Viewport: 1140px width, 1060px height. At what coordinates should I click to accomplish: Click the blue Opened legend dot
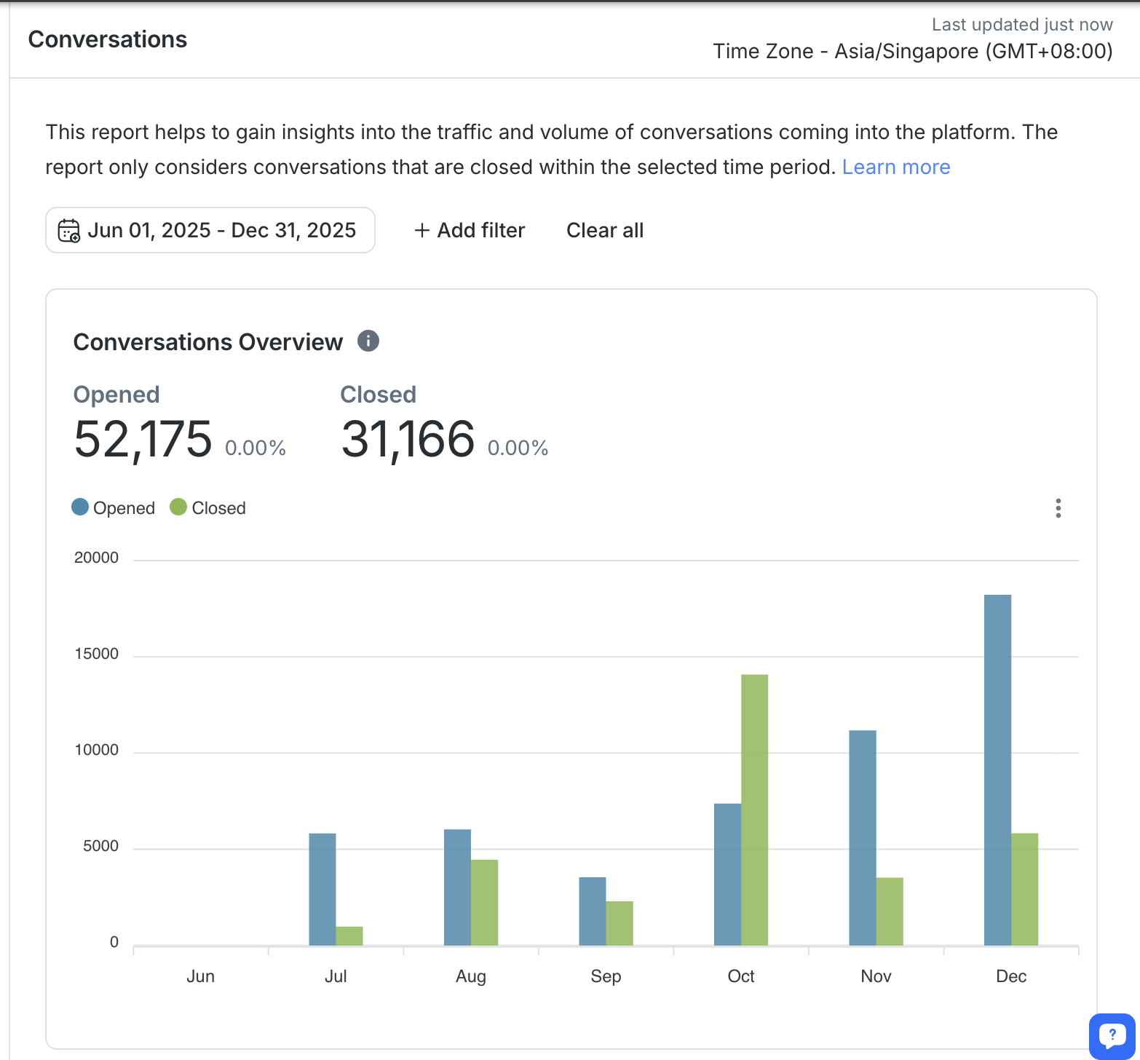pyautogui.click(x=80, y=507)
